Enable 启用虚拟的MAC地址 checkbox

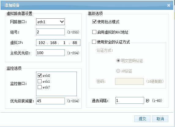tap(94, 32)
